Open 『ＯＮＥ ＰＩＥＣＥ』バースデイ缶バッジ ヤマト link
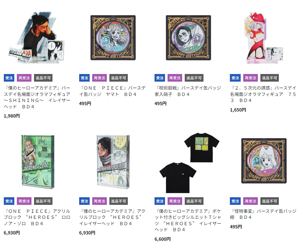The width and height of the screenshot is (303, 249). click(112, 91)
